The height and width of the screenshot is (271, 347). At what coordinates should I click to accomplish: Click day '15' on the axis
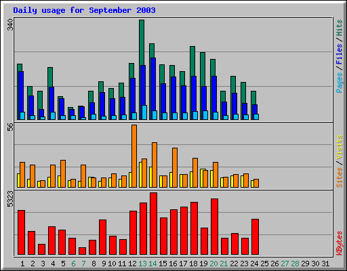click(x=163, y=264)
